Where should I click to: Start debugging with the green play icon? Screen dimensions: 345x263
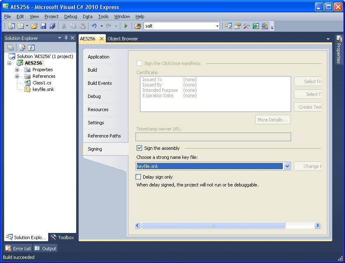(126, 26)
